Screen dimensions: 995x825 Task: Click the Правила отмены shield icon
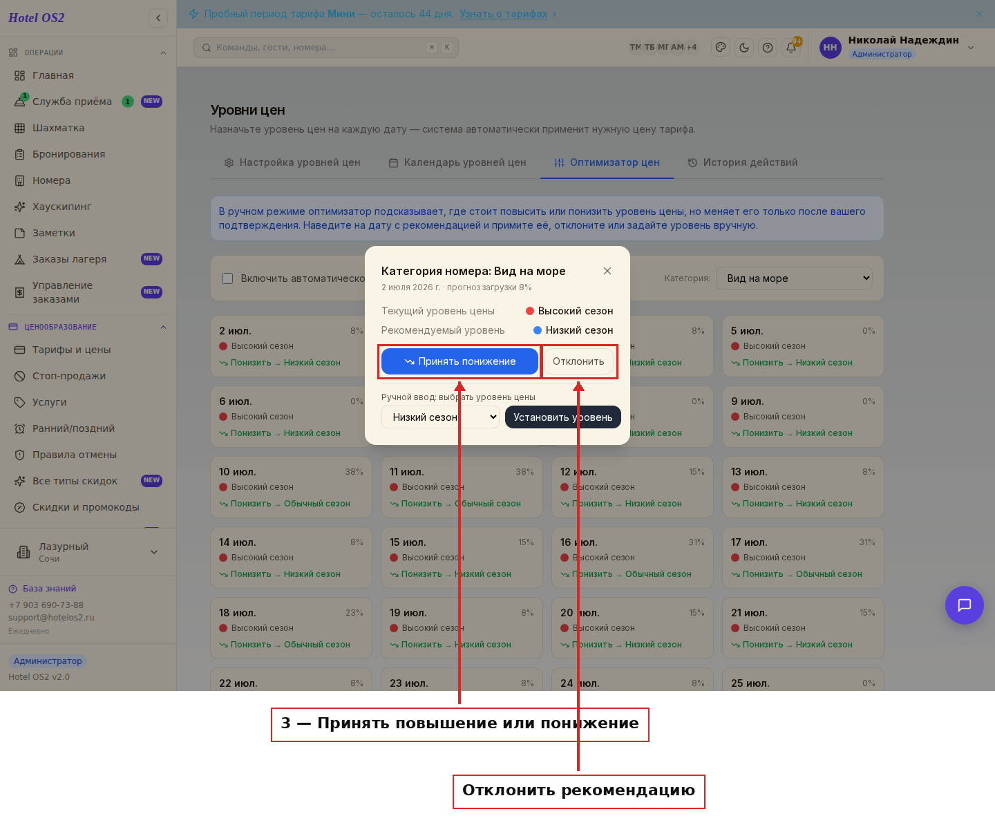[19, 455]
